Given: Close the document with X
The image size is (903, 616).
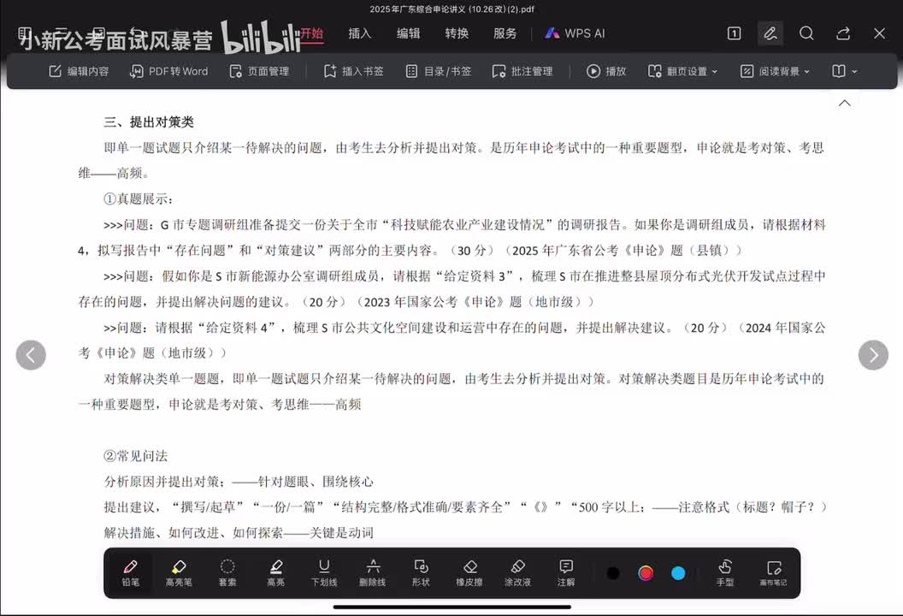Looking at the screenshot, I should [x=879, y=33].
